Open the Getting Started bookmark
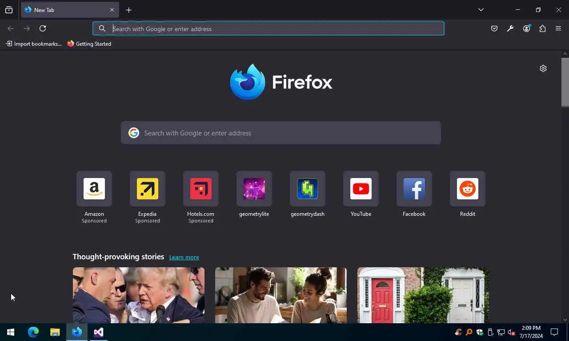569x341 pixels. (x=89, y=44)
